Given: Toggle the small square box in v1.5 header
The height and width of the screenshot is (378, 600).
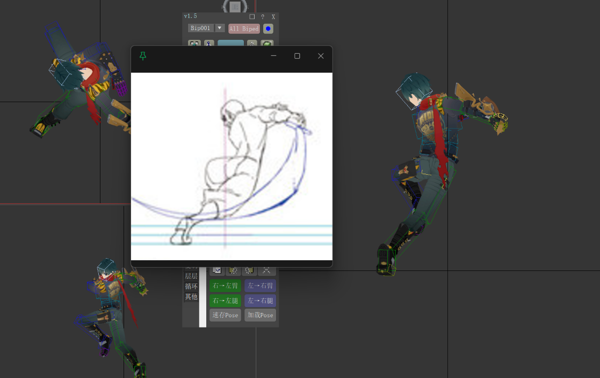Looking at the screenshot, I should [252, 17].
